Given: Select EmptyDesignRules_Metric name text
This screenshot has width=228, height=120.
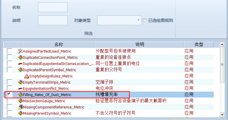Looking at the screenshot, I should click(51, 76).
